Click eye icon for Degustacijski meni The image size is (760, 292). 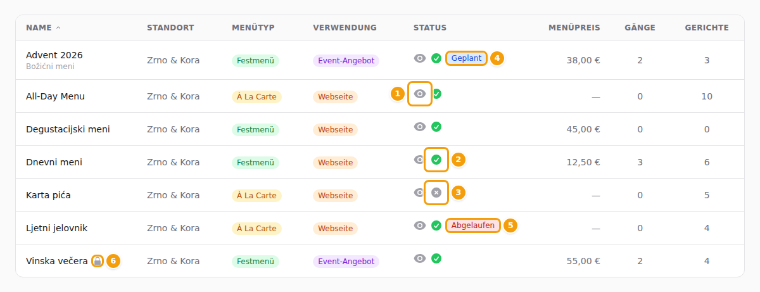click(419, 127)
